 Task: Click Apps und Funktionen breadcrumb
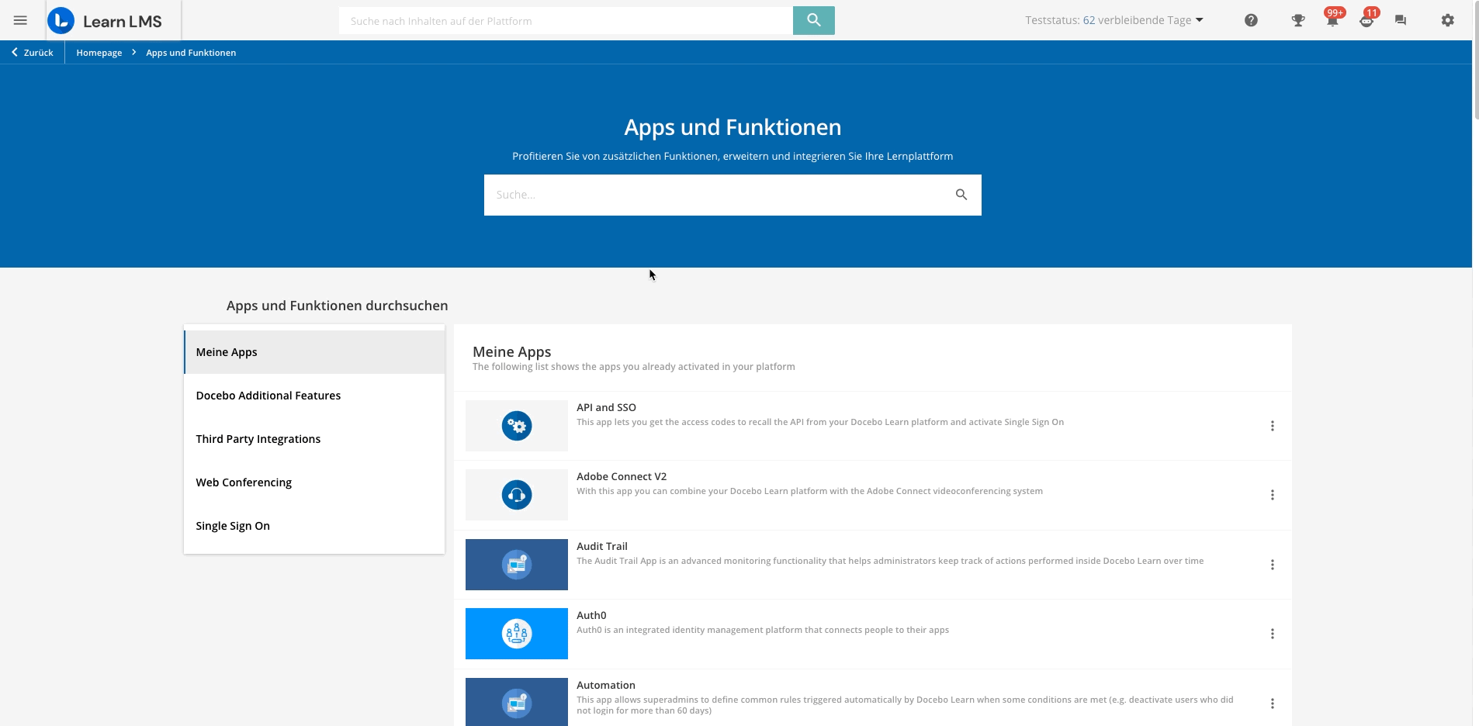pyautogui.click(x=191, y=53)
